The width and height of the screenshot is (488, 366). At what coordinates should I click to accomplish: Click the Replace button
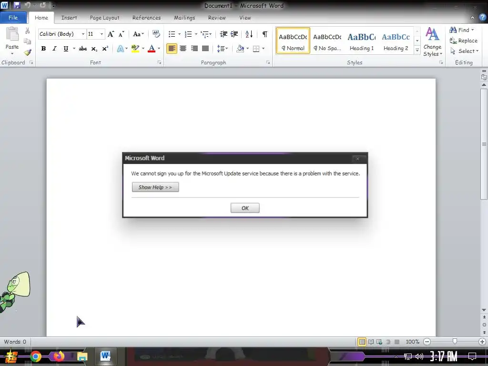[464, 41]
